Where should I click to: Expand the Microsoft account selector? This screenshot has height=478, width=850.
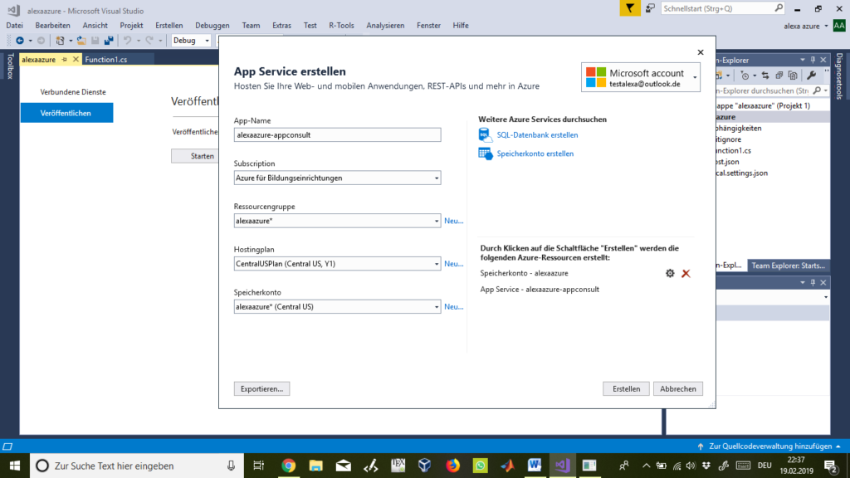[695, 77]
